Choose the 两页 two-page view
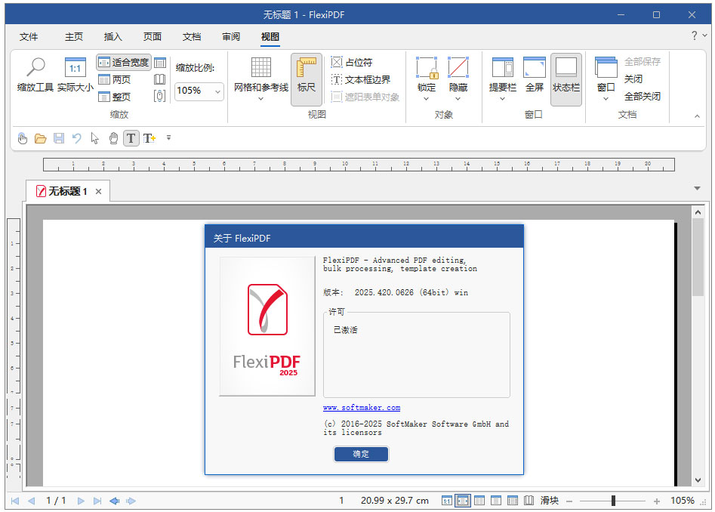 pyautogui.click(x=115, y=79)
